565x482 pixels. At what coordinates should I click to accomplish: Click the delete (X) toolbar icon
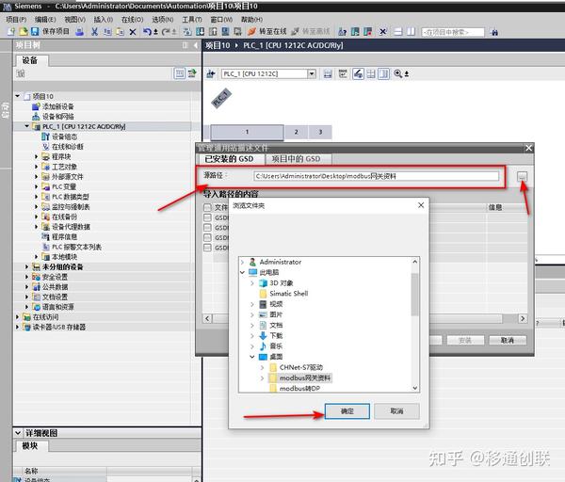pyautogui.click(x=133, y=32)
